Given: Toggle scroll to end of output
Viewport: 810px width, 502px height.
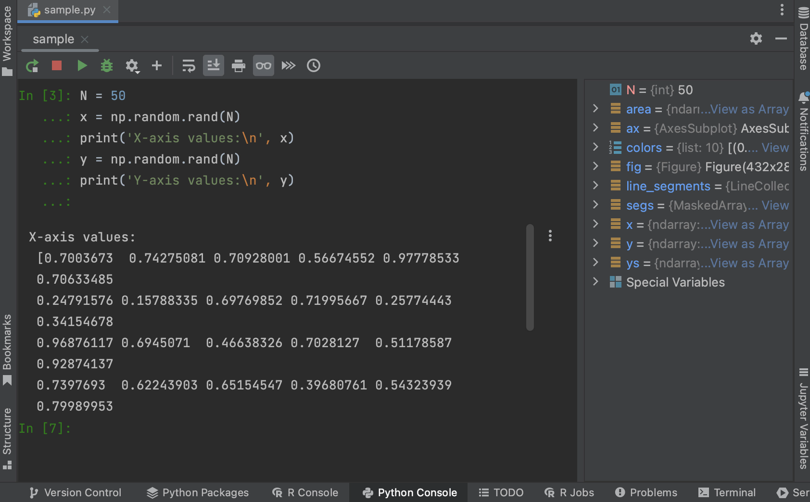Looking at the screenshot, I should point(214,65).
